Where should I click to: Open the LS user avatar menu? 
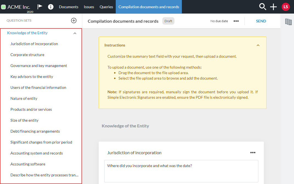click(285, 7)
